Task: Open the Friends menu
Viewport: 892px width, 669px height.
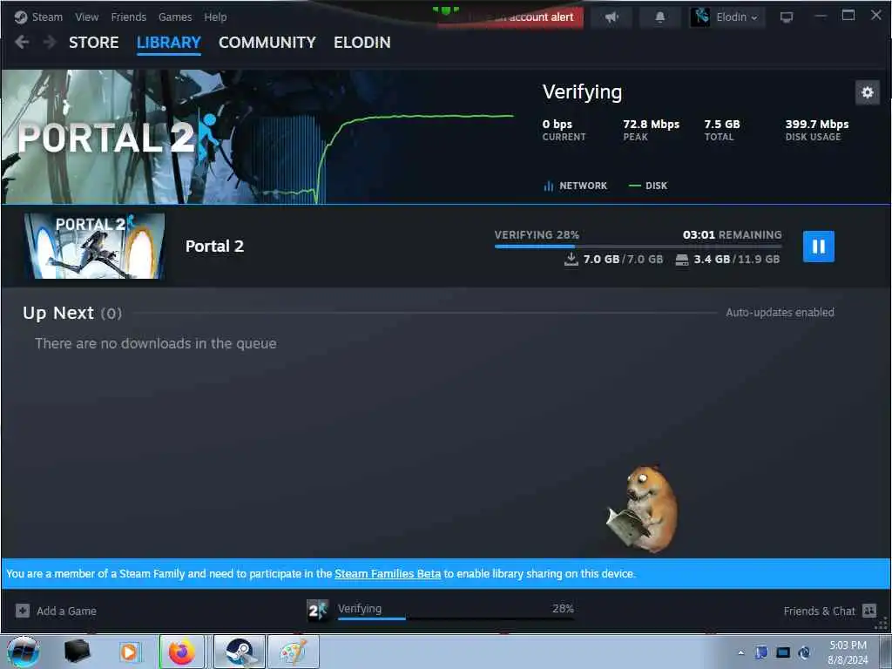Action: [x=129, y=17]
